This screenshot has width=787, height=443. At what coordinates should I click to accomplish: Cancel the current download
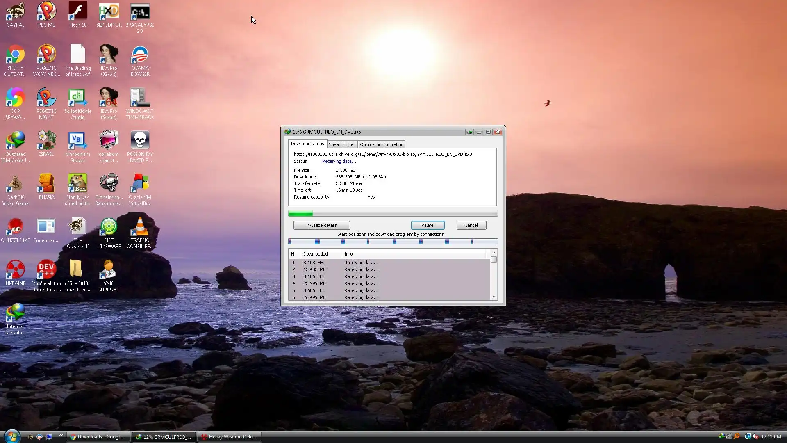pos(471,225)
